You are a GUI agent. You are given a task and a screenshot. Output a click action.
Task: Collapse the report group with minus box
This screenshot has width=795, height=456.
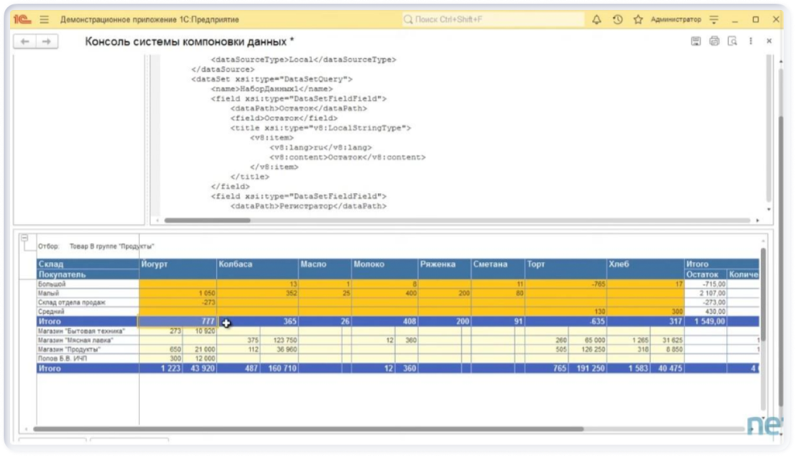(x=25, y=238)
